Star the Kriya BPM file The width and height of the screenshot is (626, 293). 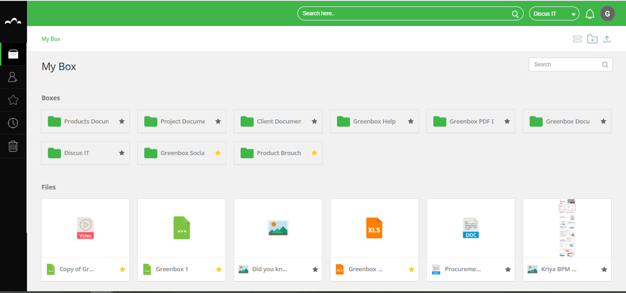[x=604, y=269]
